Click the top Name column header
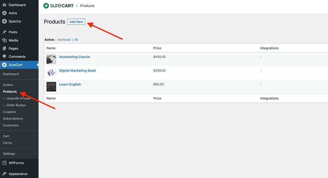This screenshot has width=328, height=178. tap(51, 48)
